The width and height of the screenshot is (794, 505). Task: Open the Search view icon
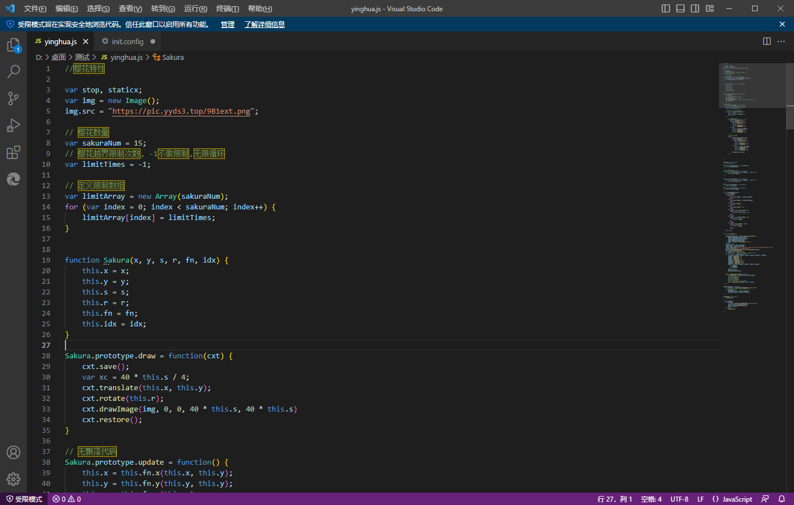coord(13,72)
